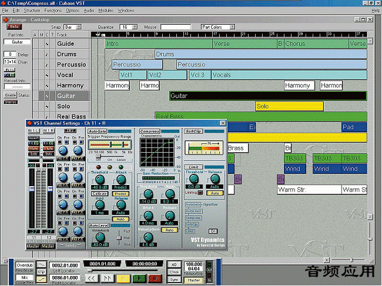Click the song position pointer in ruler
The image size is (382, 286).
pyautogui.click(x=98, y=34)
